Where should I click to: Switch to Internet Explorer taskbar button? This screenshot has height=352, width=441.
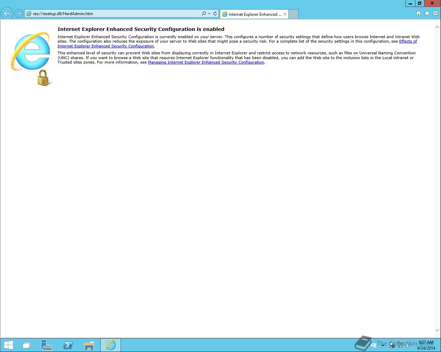(x=111, y=345)
